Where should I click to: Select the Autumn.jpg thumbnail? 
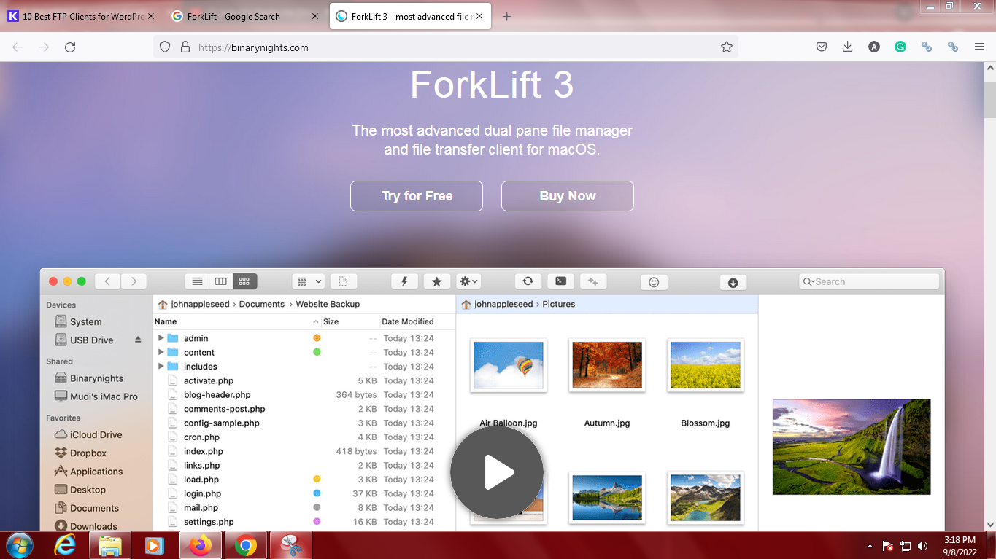[x=607, y=365]
